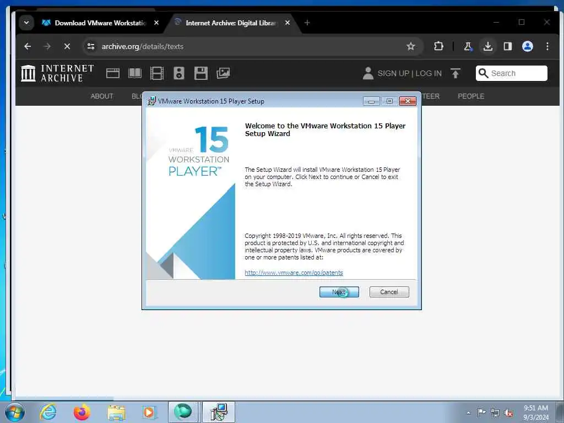This screenshot has width=564, height=423.
Task: Open Windows Explorer folder on taskbar
Action: click(116, 413)
